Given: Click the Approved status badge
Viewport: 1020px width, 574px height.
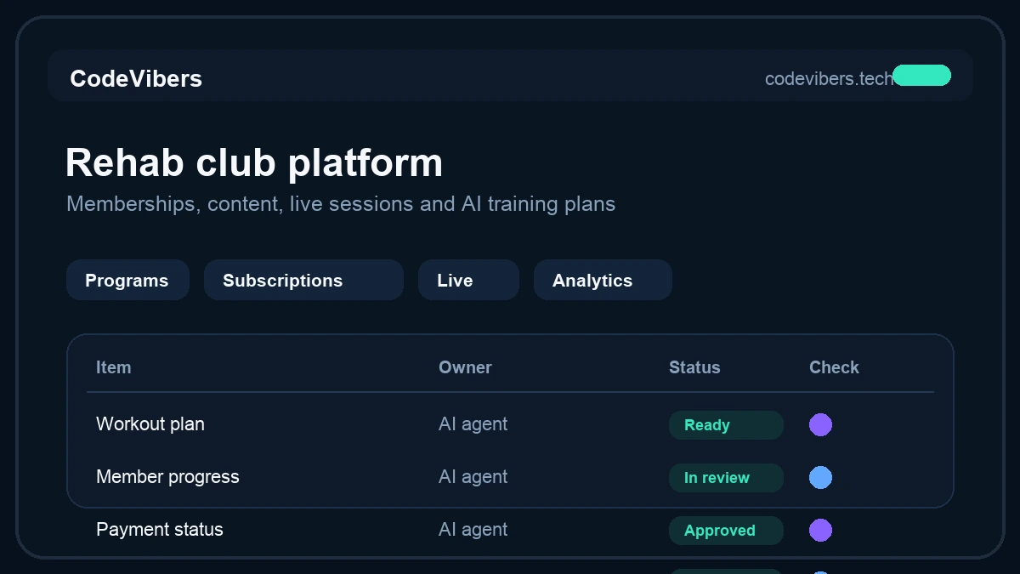Looking at the screenshot, I should coord(726,531).
